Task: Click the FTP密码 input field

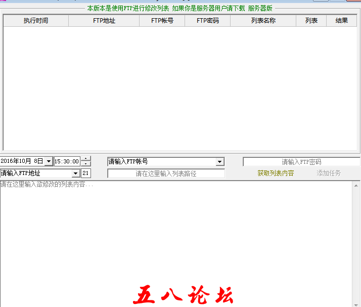Action: click(301, 162)
